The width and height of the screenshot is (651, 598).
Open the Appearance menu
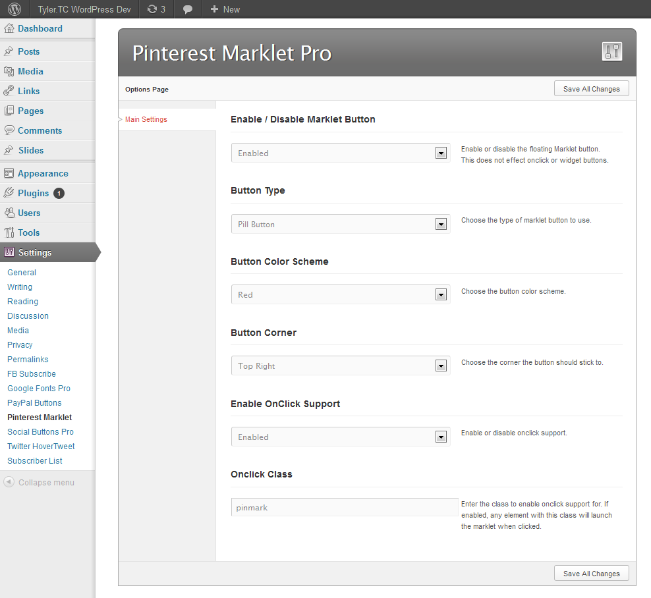tap(43, 173)
